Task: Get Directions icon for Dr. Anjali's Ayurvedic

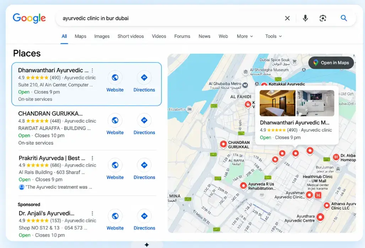Action: [144, 216]
